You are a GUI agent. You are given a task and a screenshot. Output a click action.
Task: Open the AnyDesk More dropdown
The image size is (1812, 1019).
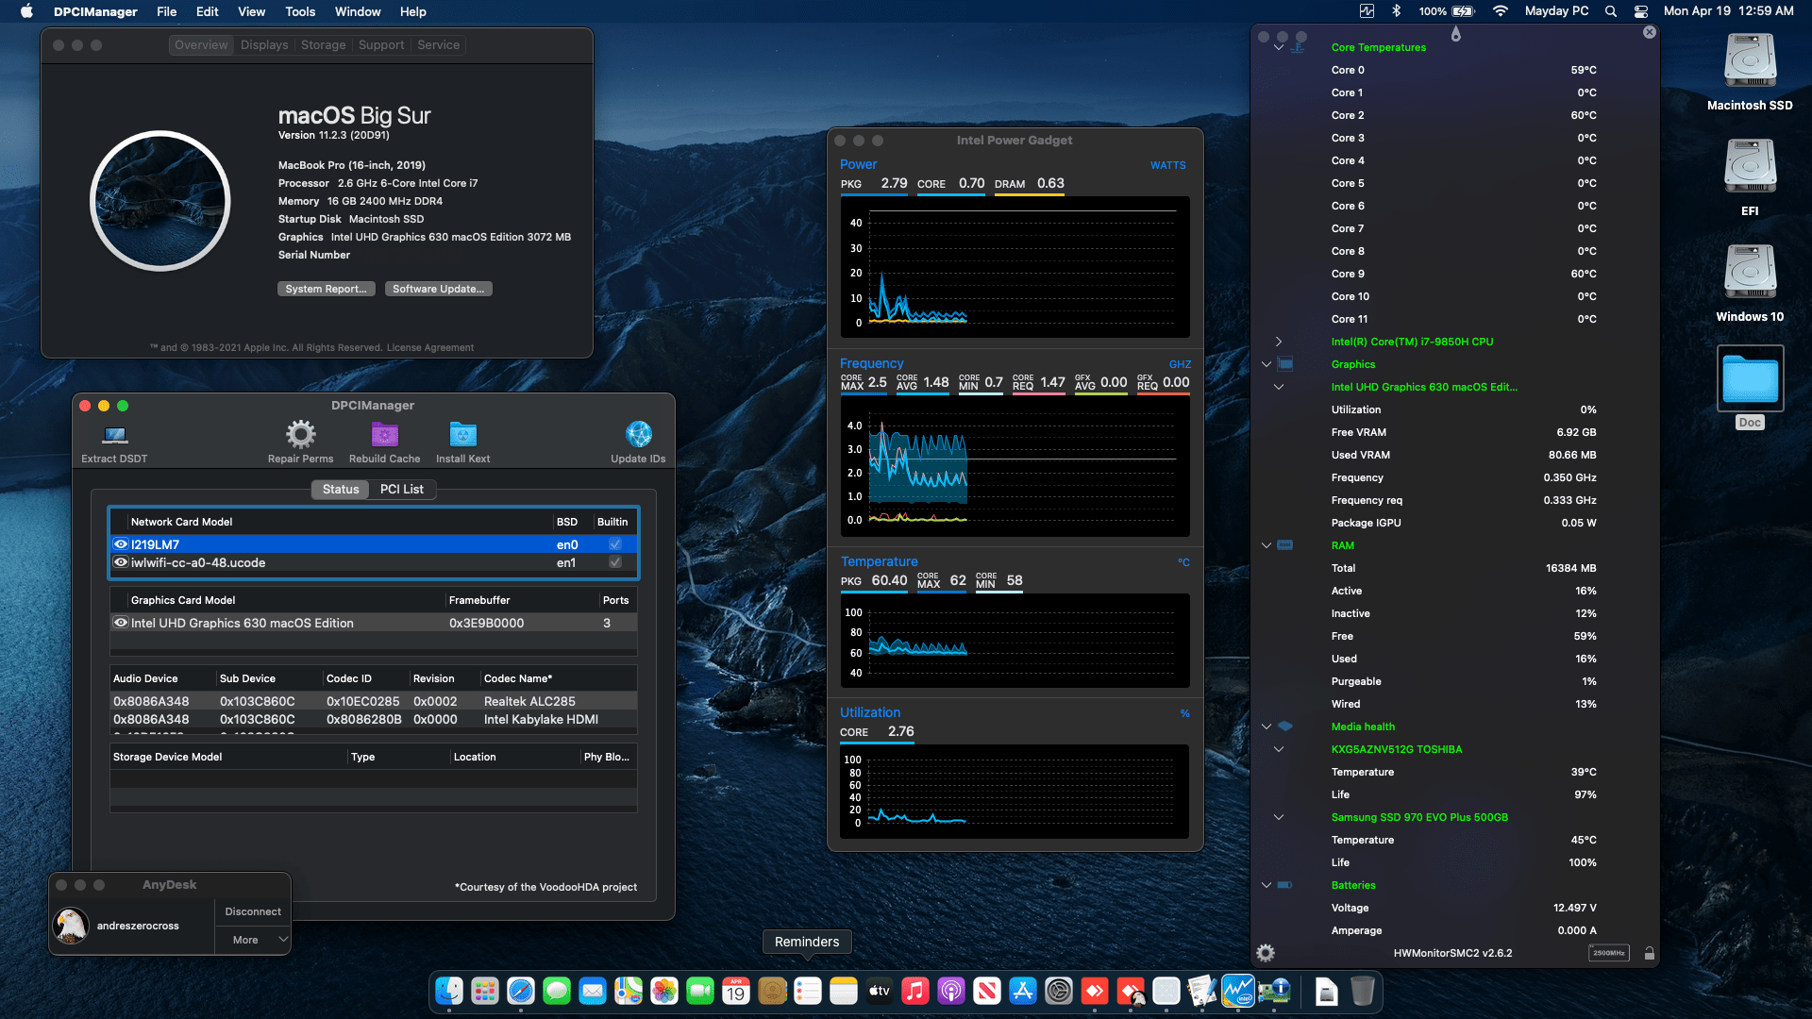point(253,940)
